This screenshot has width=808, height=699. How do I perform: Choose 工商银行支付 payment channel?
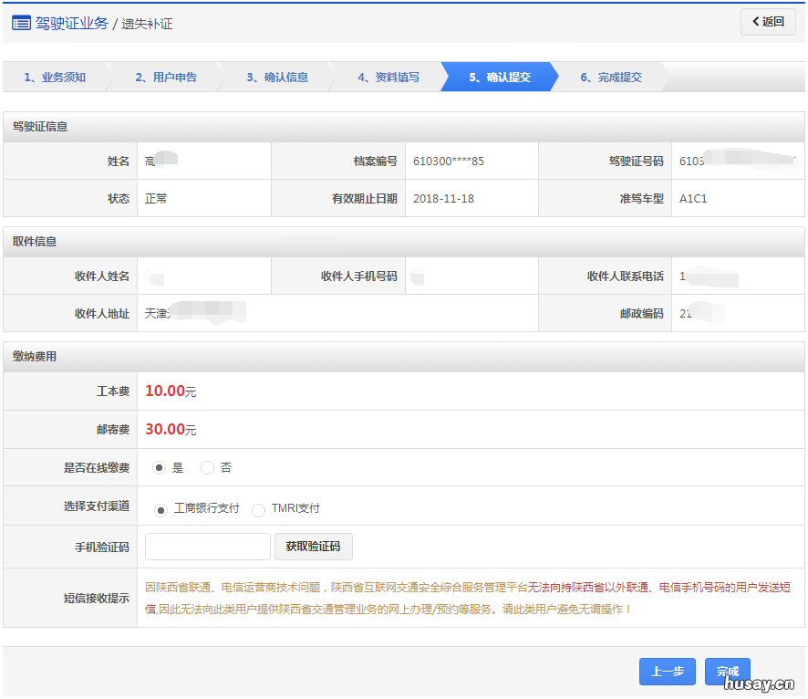click(161, 510)
